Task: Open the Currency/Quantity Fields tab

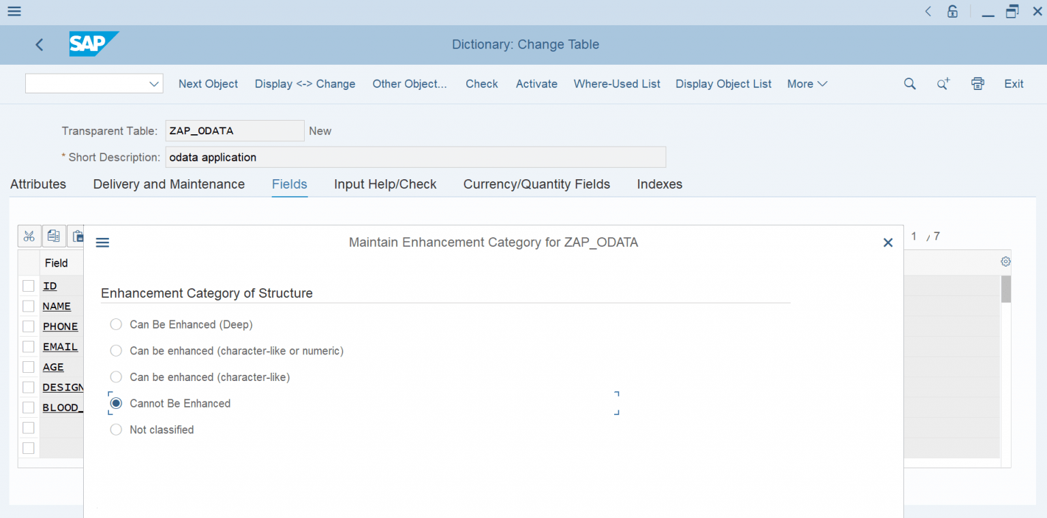Action: (x=536, y=184)
